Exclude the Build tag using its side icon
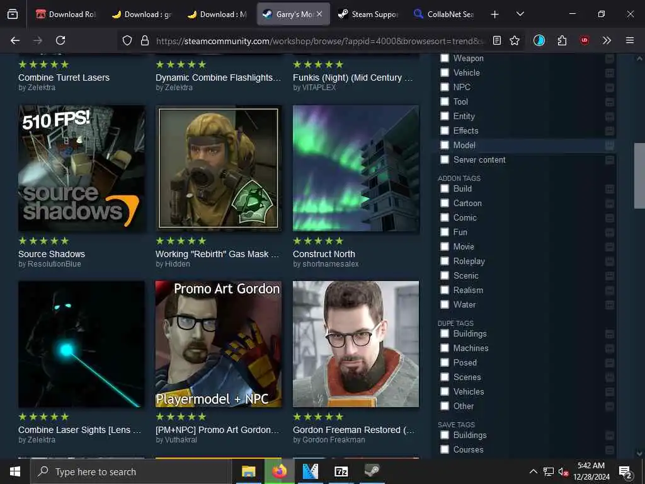Screen dimensions: 645x484 click(610, 189)
